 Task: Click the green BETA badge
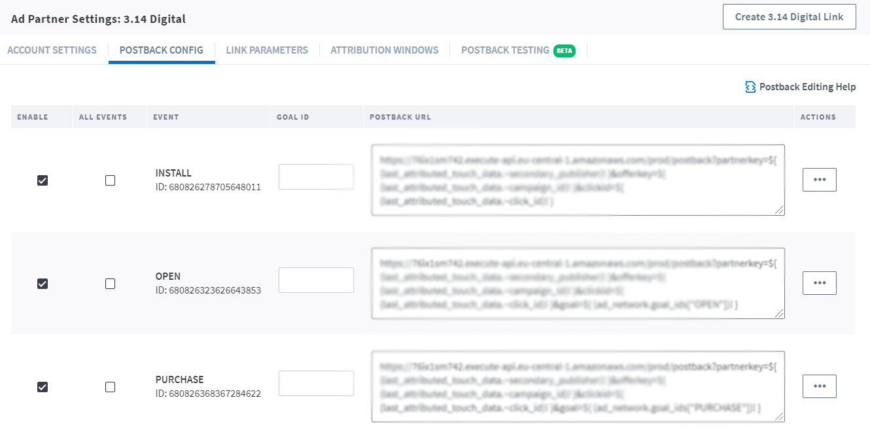(565, 50)
